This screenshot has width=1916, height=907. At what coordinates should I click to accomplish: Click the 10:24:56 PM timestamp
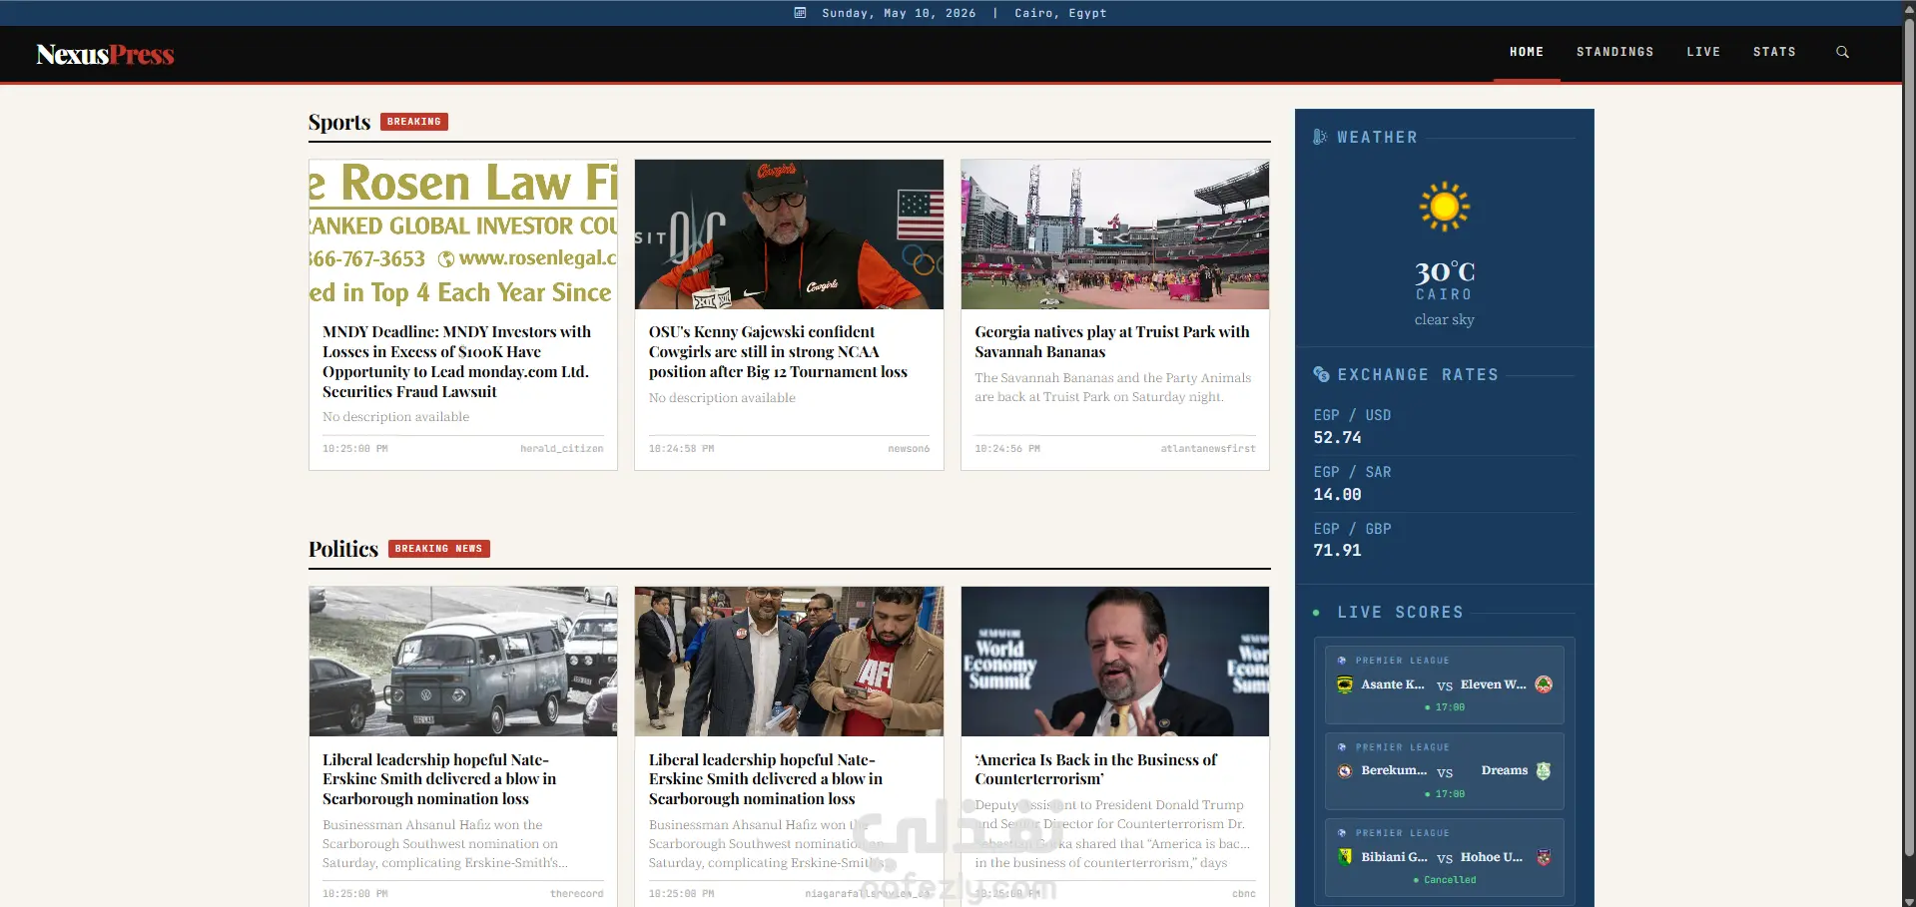[1007, 449]
